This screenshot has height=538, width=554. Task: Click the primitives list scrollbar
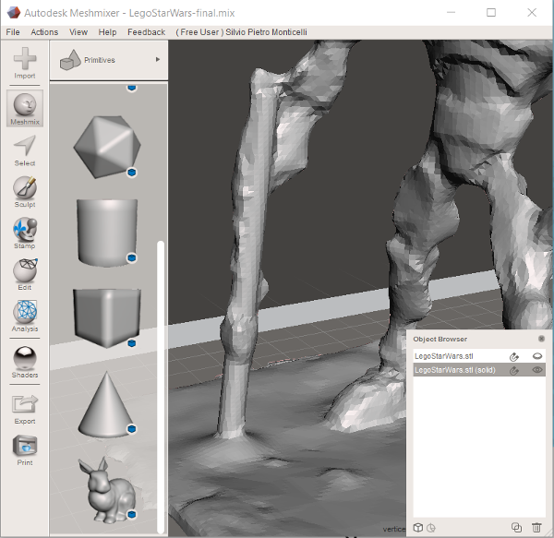pyautogui.click(x=161, y=387)
